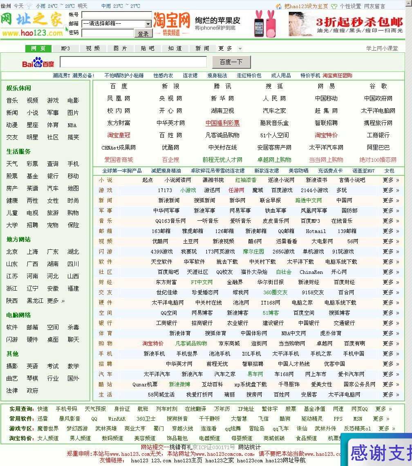This screenshot has width=412, height=466.
Task: Click the weather cloud icon
Action: (x=29, y=6)
